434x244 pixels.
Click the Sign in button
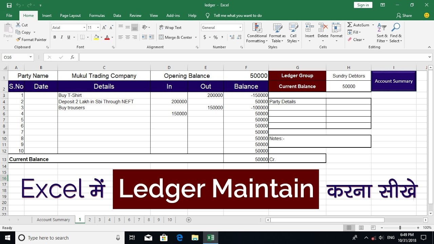(x=363, y=5)
